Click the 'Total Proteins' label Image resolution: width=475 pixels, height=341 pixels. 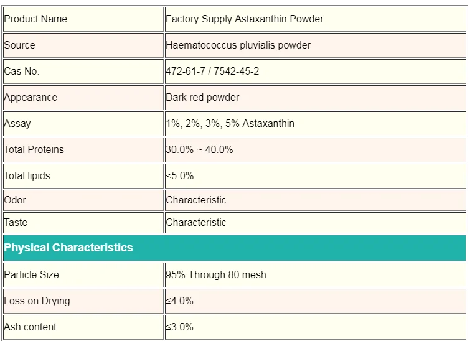[x=34, y=149]
